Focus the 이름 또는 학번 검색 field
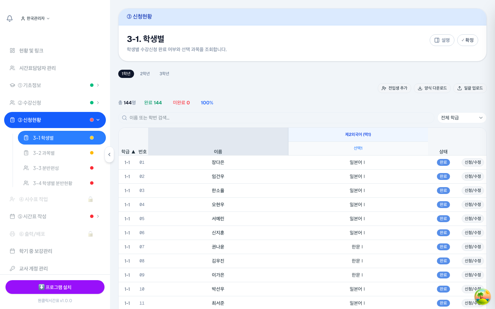Viewport: 495px width, 309px height. [x=276, y=118]
